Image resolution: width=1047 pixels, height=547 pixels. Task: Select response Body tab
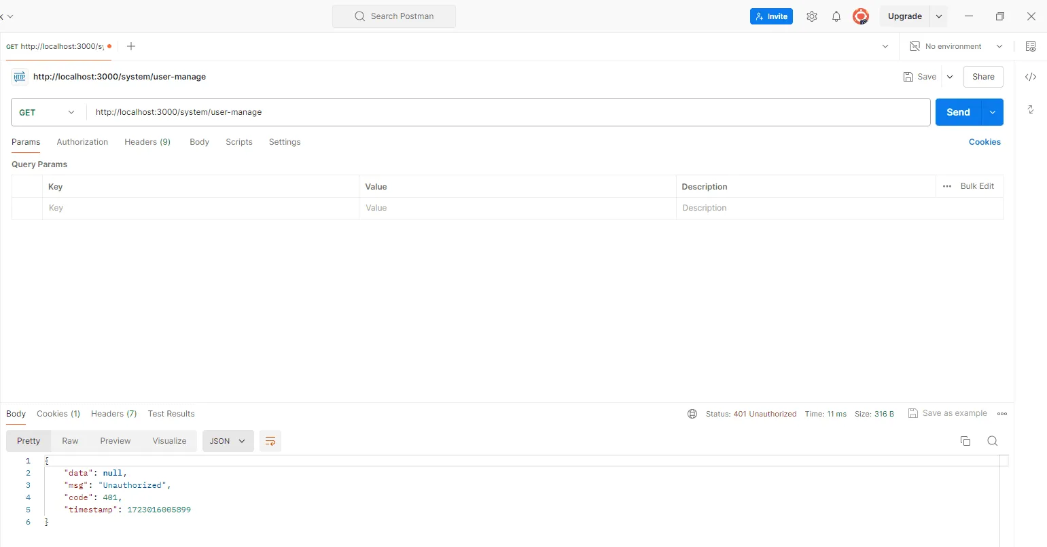16,414
